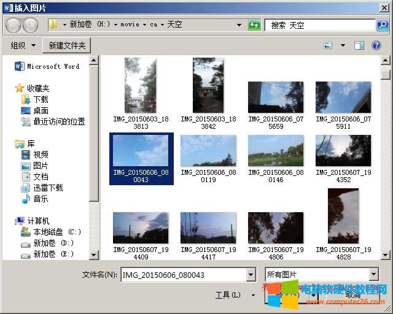Click the green refresh icon

[254, 25]
